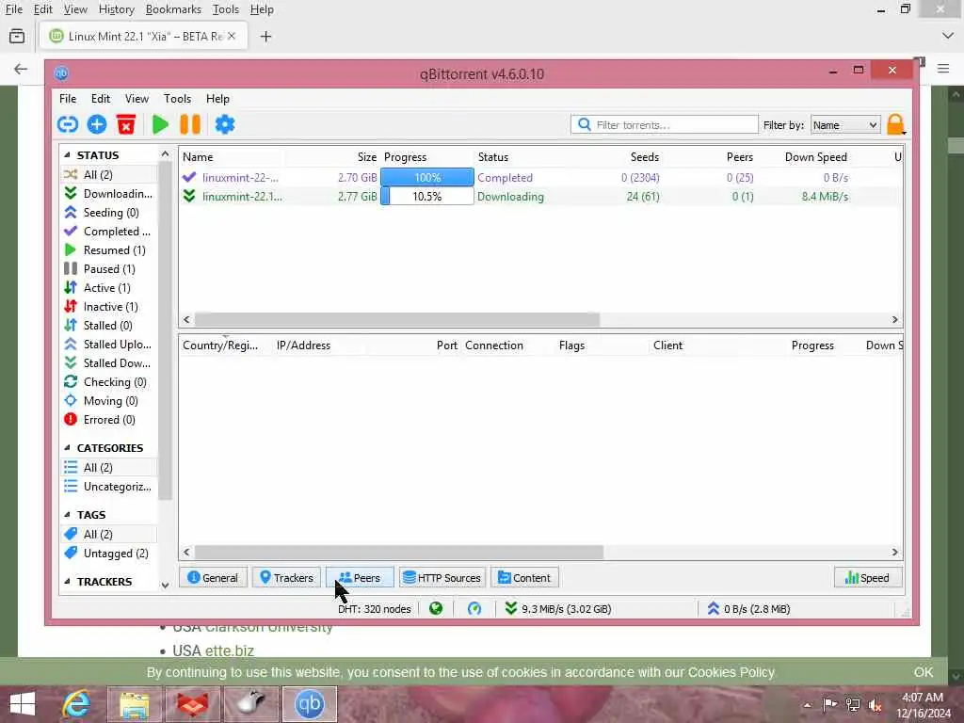Select the Inactive (1) filter
The width and height of the screenshot is (964, 723).
point(108,307)
